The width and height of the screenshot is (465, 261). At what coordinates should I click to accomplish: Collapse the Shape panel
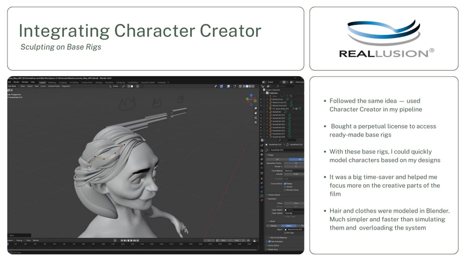270,155
